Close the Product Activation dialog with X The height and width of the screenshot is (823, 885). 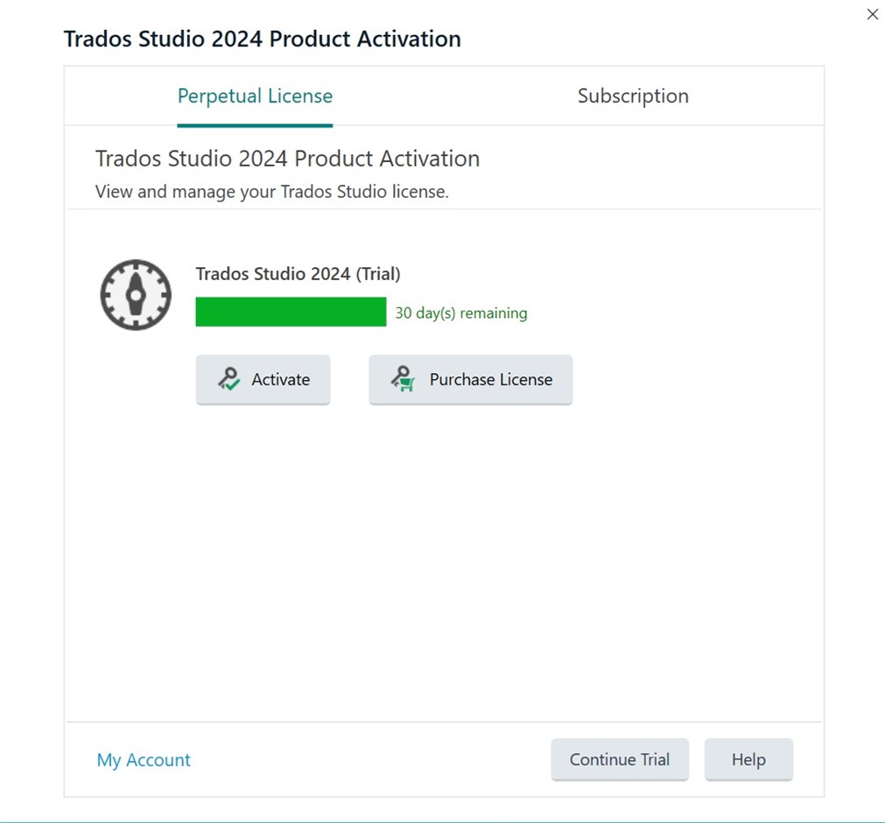coord(872,15)
